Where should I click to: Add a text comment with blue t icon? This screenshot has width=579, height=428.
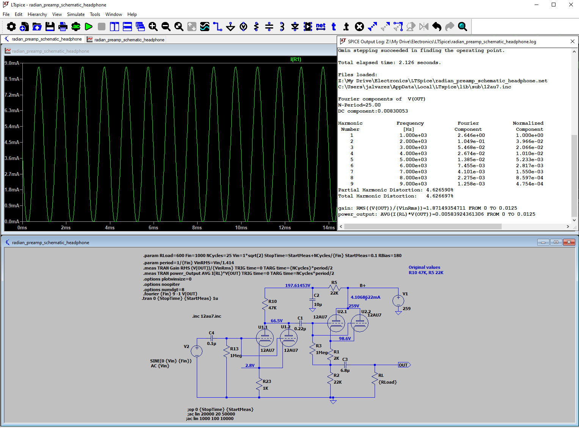334,27
